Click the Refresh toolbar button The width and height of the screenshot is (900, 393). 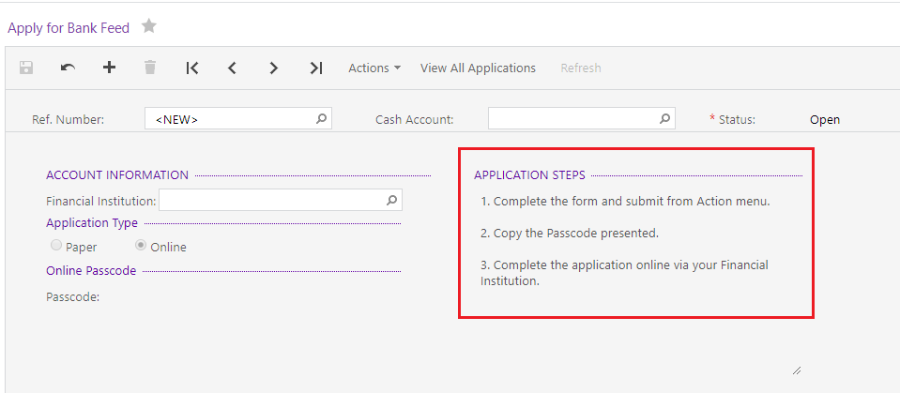(581, 68)
